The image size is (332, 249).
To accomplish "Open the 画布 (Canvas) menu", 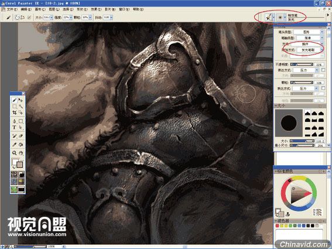I will tap(40, 9).
